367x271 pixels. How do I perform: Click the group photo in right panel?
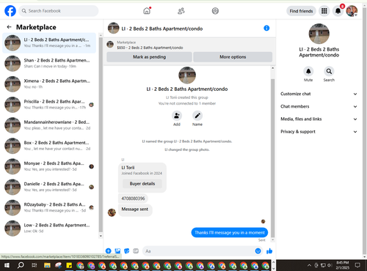coord(319,34)
